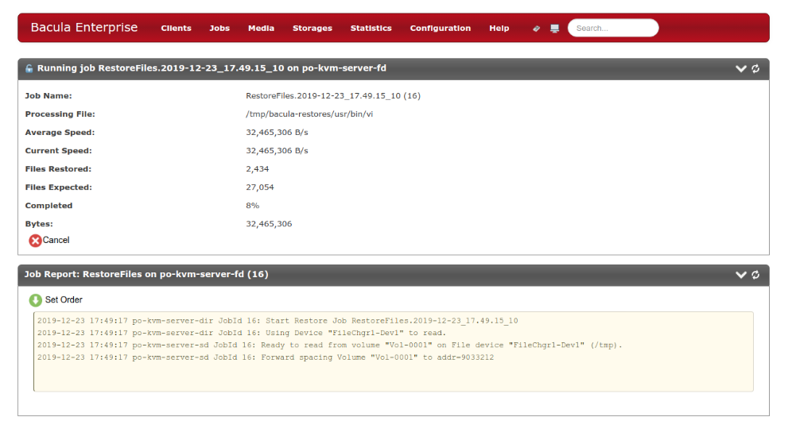Select job name value RestoreFiles.2019-12-23_17.49.15_10 (16)
The image size is (796, 444).
[x=333, y=96]
